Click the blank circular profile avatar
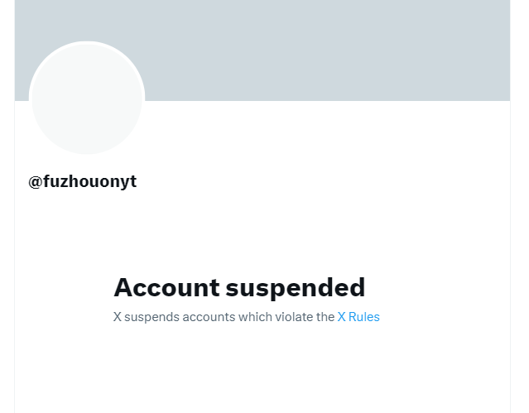The height and width of the screenshot is (413, 529). point(87,98)
